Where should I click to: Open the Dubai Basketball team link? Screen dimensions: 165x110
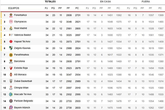23,81
